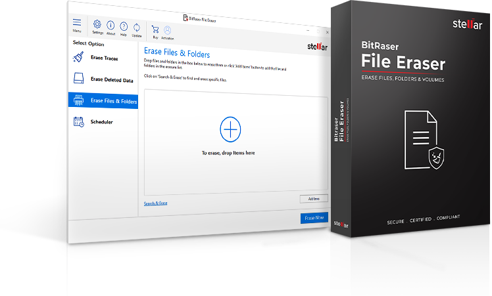Viewport: 492px width, 296px height.
Task: Open the Help question mark icon
Action: click(x=124, y=26)
